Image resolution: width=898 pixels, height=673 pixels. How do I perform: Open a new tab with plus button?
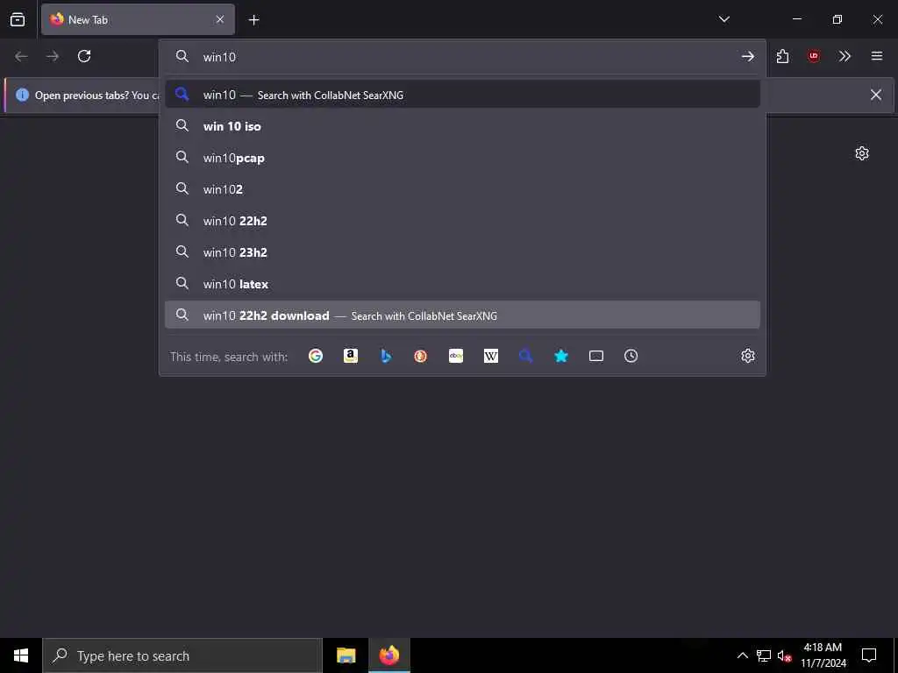point(253,20)
